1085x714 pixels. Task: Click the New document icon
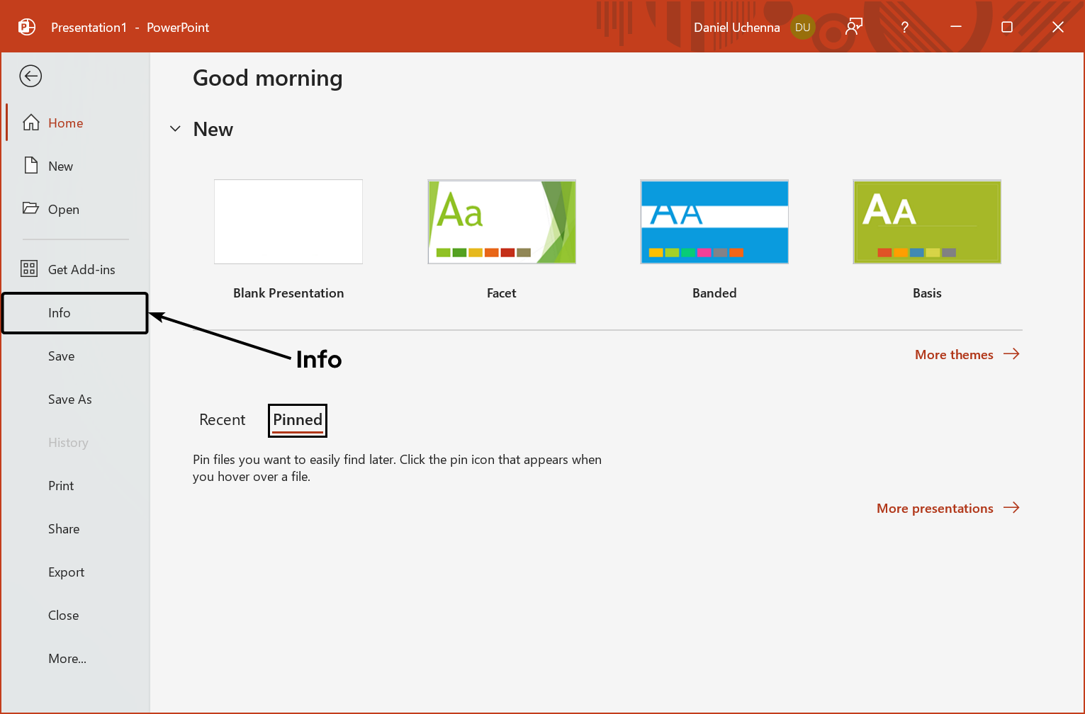(30, 165)
